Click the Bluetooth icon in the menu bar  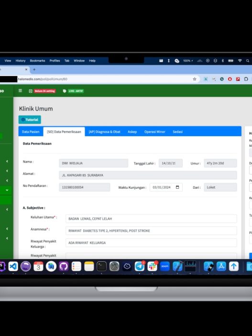tap(223, 61)
